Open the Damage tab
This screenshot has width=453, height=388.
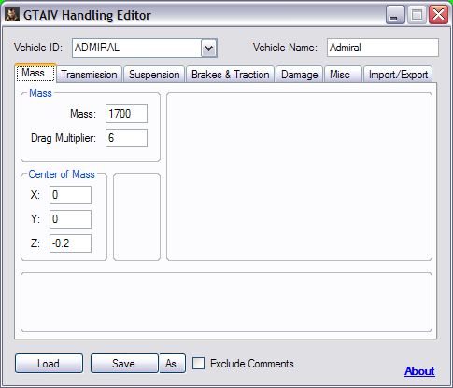[300, 75]
